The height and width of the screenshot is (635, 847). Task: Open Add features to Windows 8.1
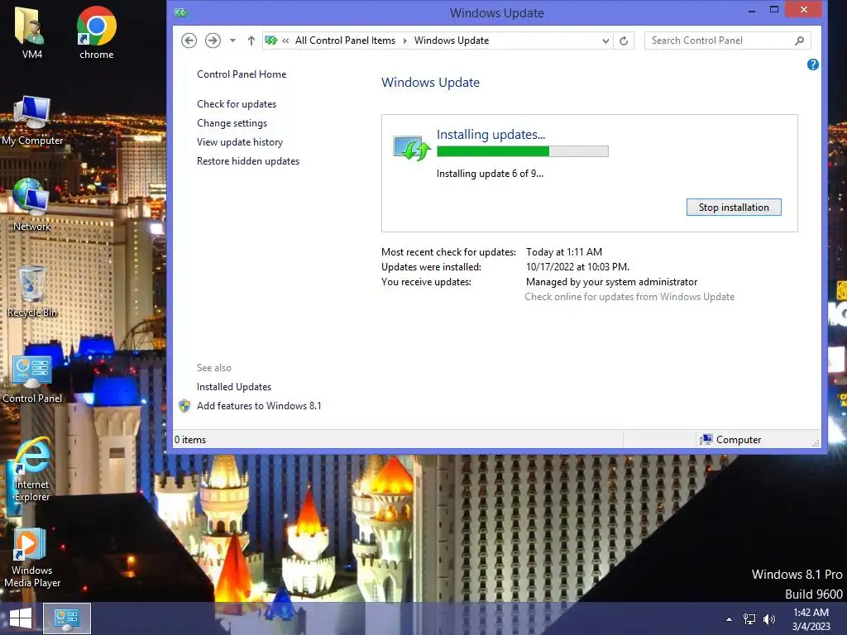259,405
